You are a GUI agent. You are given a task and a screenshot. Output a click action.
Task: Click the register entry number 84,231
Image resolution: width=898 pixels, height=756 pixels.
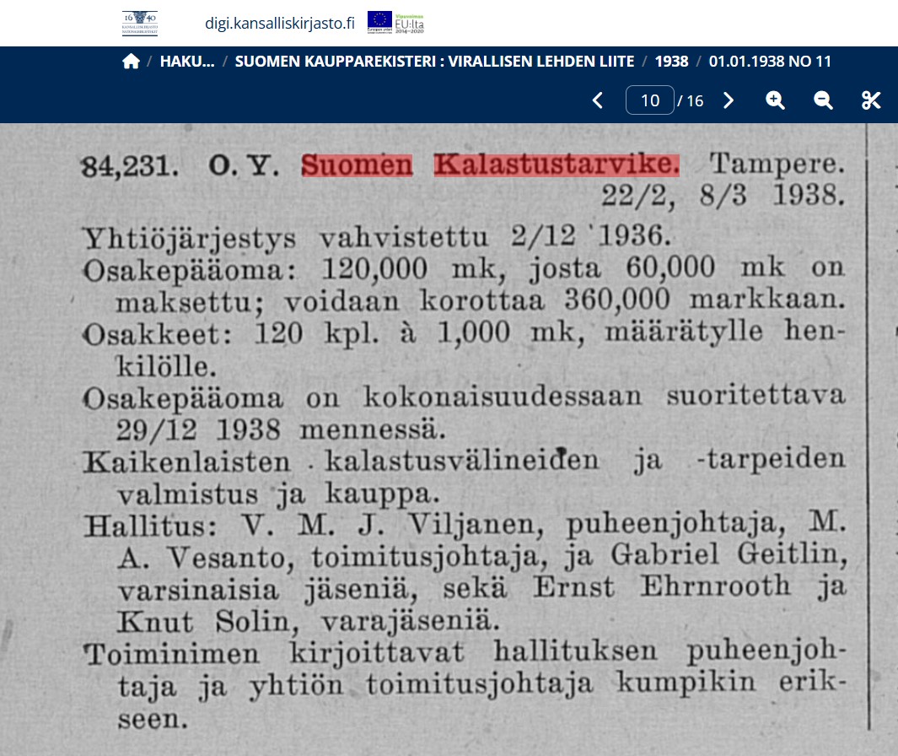pyautogui.click(x=130, y=166)
